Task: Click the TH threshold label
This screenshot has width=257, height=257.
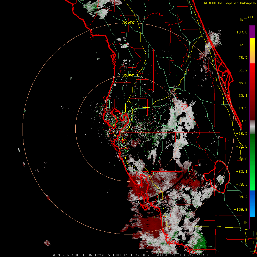Action: pos(245,222)
